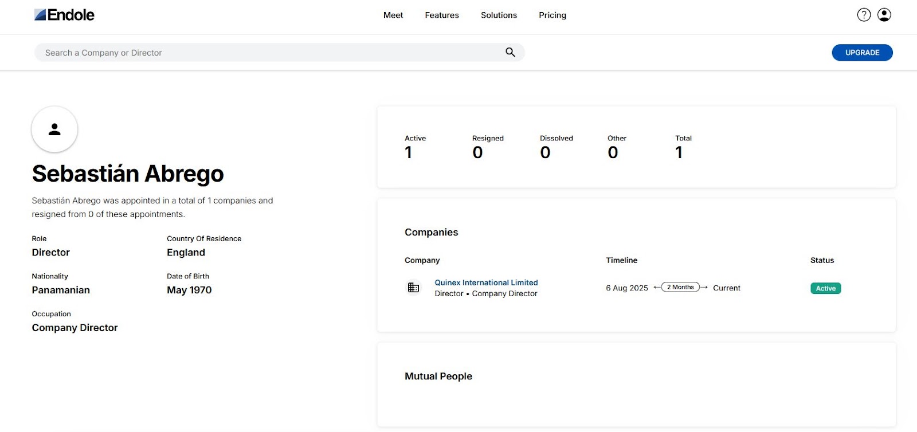The image size is (917, 432).
Task: Select the Resigned appointments count
Action: pyautogui.click(x=477, y=152)
